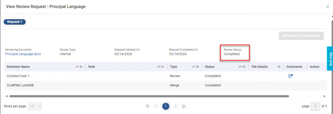The height and width of the screenshot is (114, 333).
Task: Close the View Review Request dialog
Action: pos(328,7)
